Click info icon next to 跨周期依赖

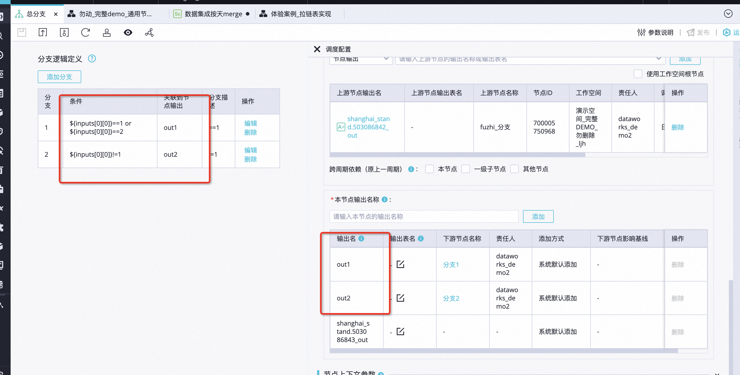click(411, 169)
